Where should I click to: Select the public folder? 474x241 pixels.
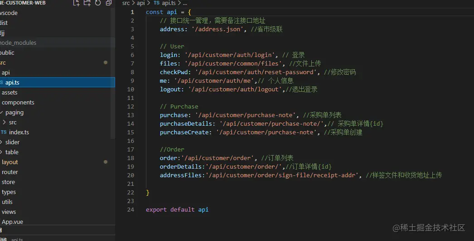click(7, 52)
